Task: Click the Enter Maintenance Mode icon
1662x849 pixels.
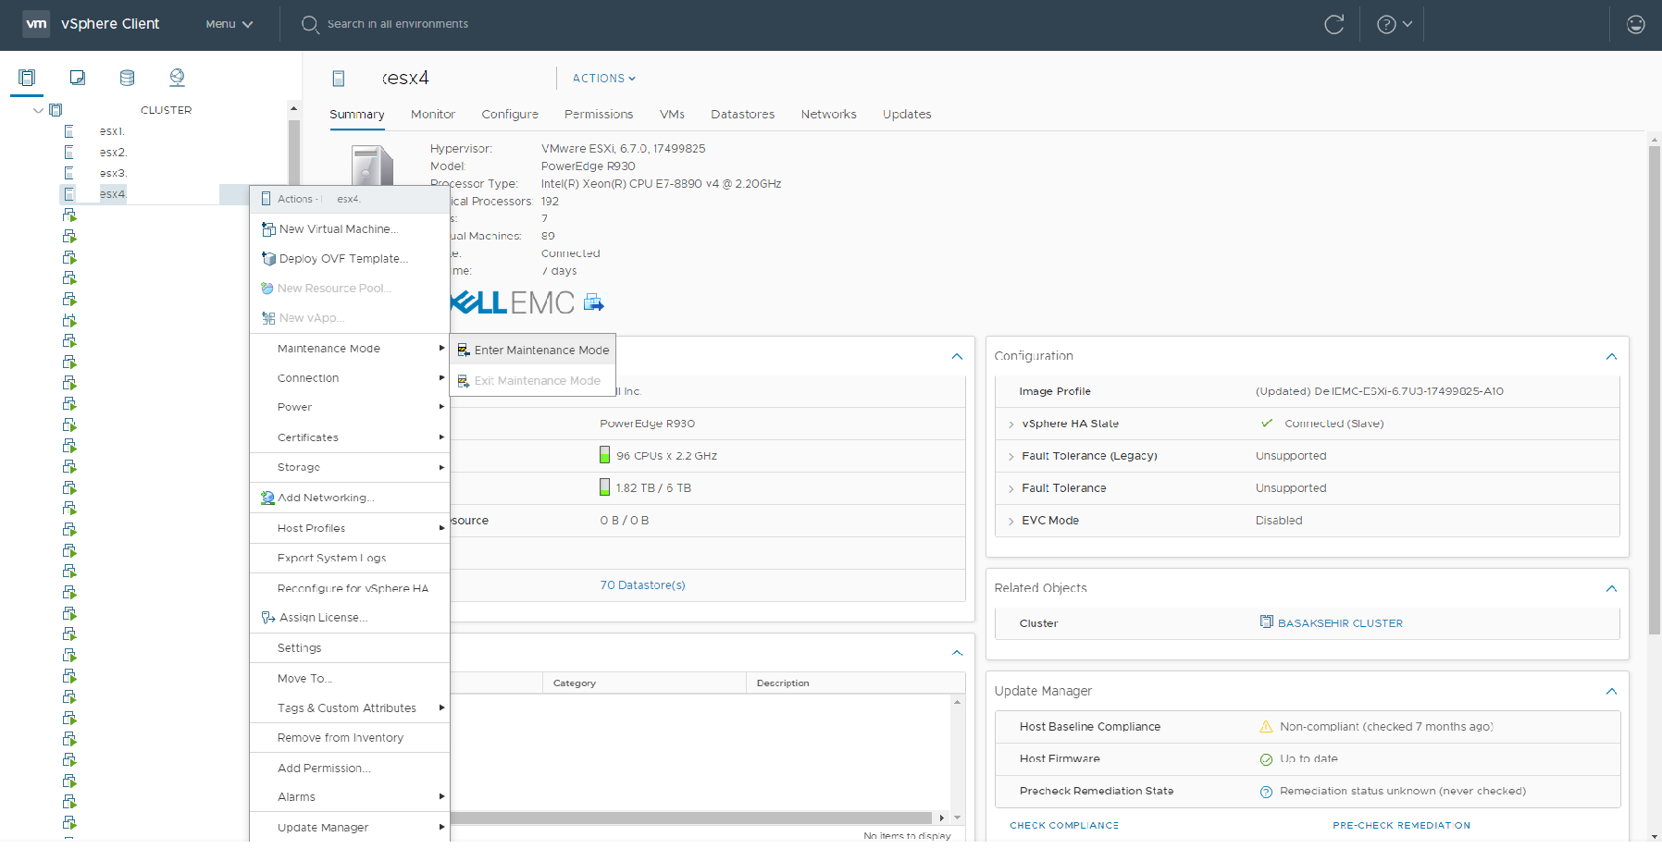Action: [x=464, y=351]
